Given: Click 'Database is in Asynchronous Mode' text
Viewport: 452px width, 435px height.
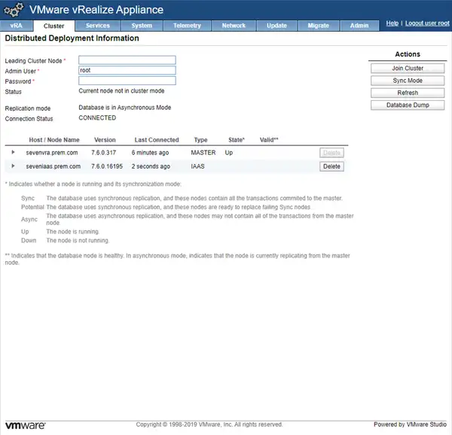Looking at the screenshot, I should point(125,108).
